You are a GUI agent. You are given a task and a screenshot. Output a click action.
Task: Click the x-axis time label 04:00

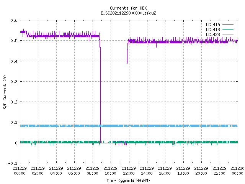pyautogui.click(x=56, y=173)
